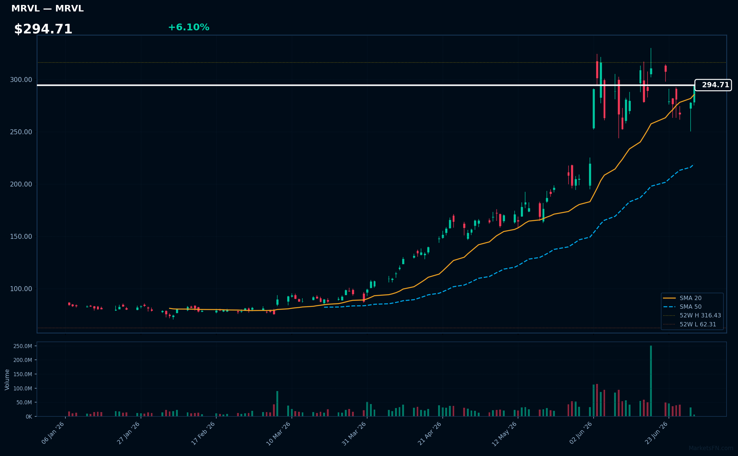Click the 06 Jan '26 date label
Screen dimensions: 738x456
53,433
